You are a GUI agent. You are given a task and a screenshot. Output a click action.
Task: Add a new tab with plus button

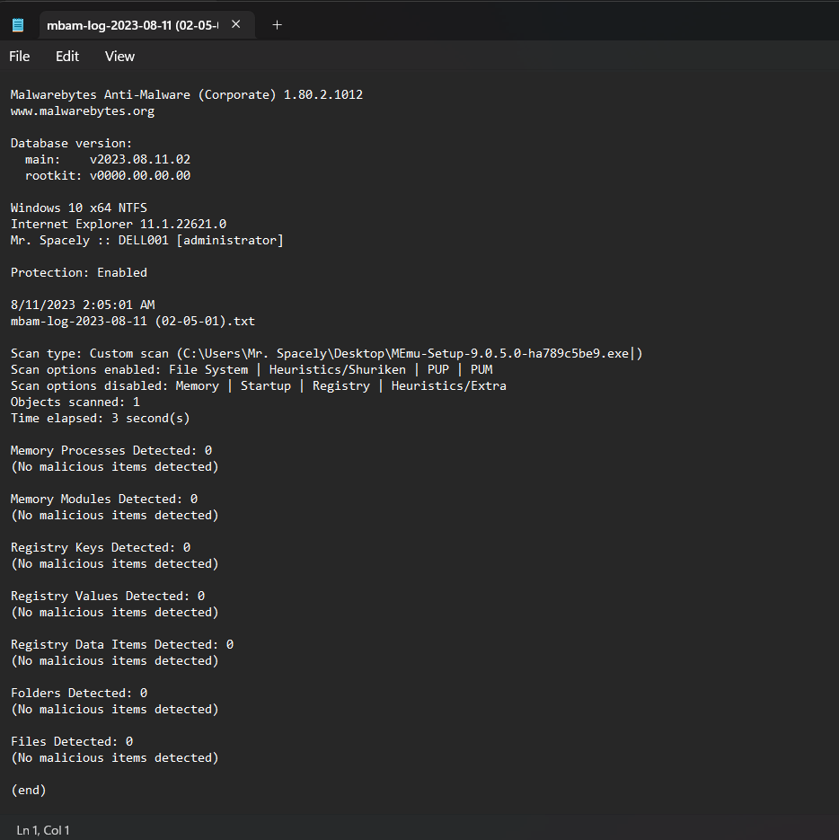tap(277, 25)
